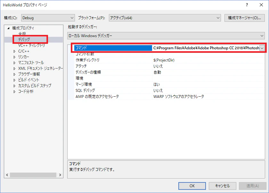Click the tree scrollbar right arrow
The image size is (269, 193).
[60, 175]
